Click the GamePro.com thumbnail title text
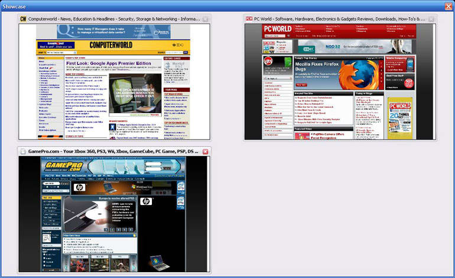Viewport: 455px width, 278px height. [113, 151]
